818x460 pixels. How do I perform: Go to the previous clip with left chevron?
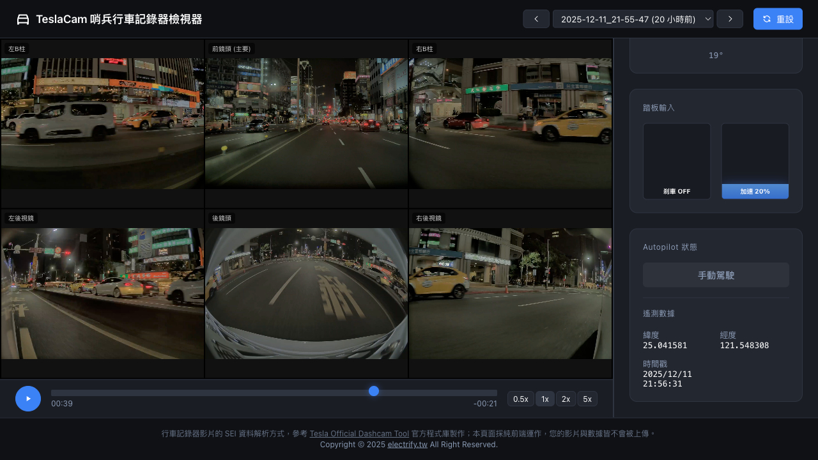point(536,19)
